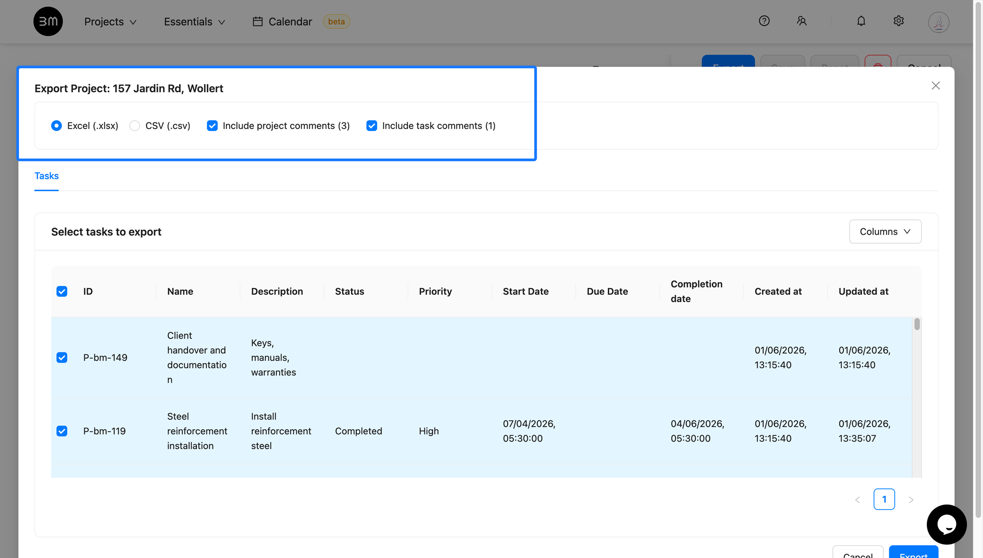Toggle Include task comments checkbox
Screen dimensions: 983x558
371,126
